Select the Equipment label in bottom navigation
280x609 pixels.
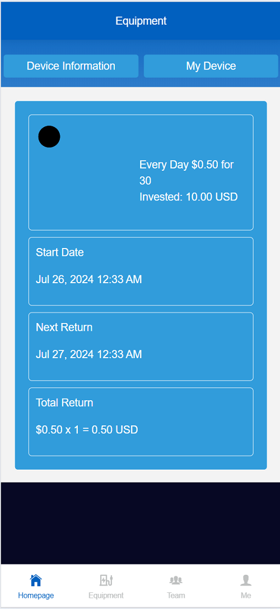tap(106, 596)
